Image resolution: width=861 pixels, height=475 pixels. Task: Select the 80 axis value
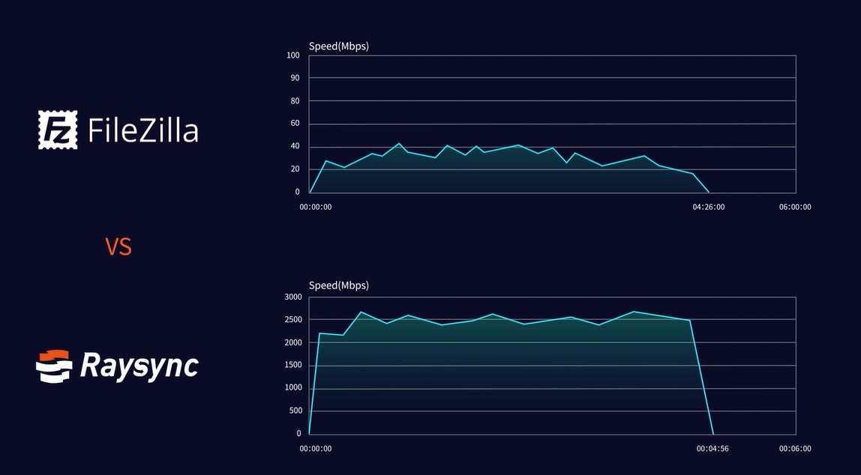click(x=295, y=101)
